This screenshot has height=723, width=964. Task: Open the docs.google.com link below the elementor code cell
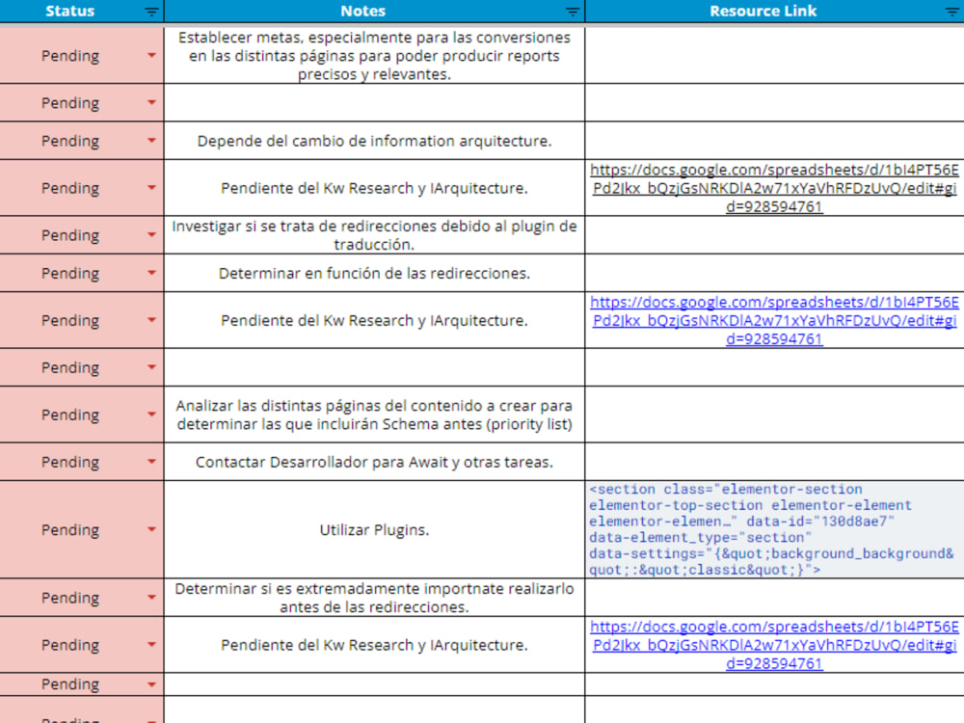click(x=774, y=645)
